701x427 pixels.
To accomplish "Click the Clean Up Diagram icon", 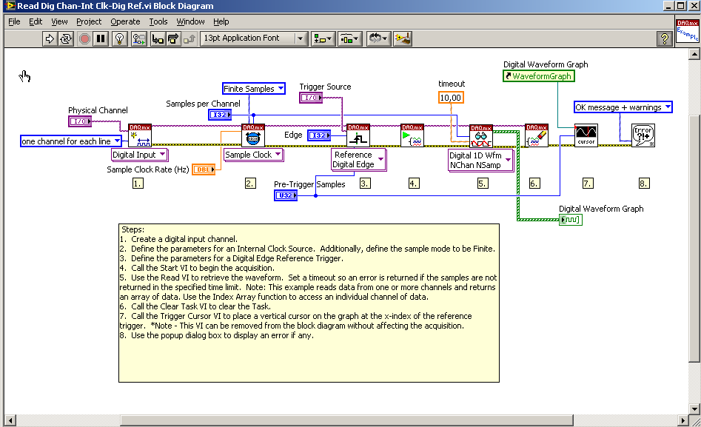I will (403, 38).
